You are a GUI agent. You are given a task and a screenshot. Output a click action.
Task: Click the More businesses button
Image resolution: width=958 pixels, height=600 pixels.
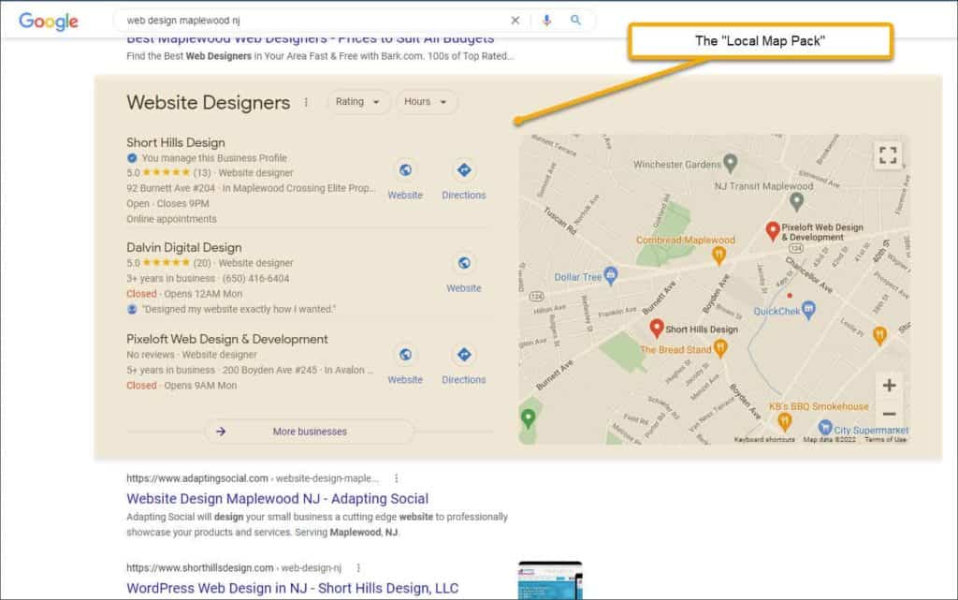[309, 432]
